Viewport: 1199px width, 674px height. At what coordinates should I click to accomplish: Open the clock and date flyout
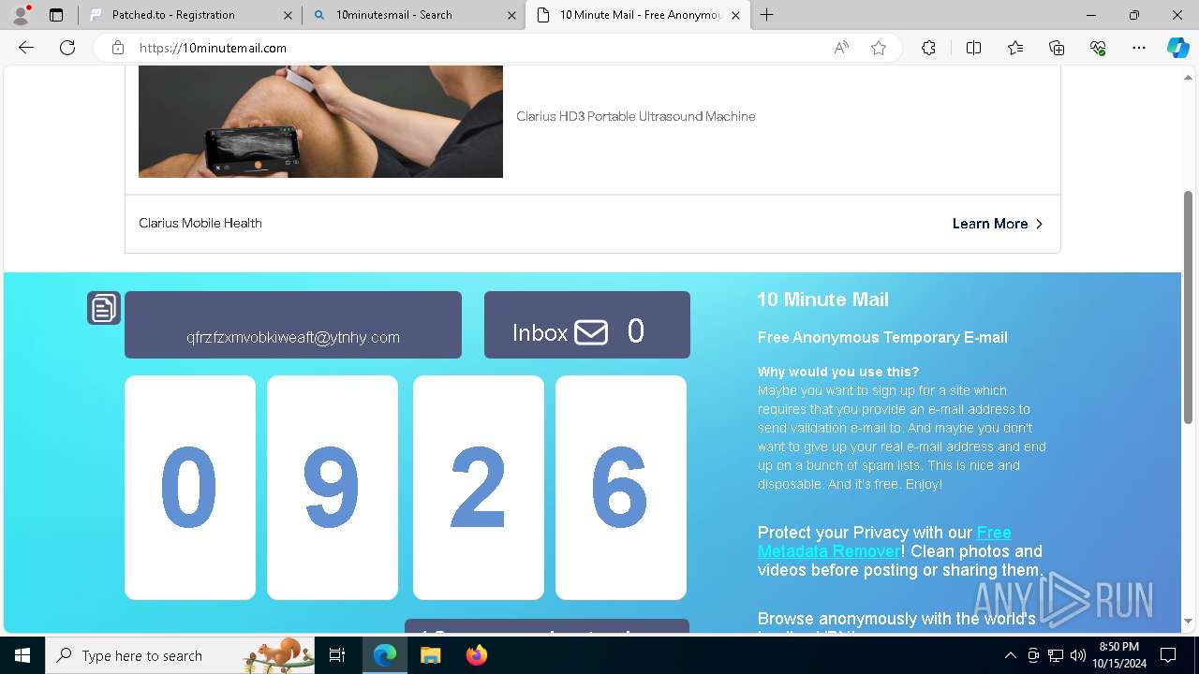1118,655
